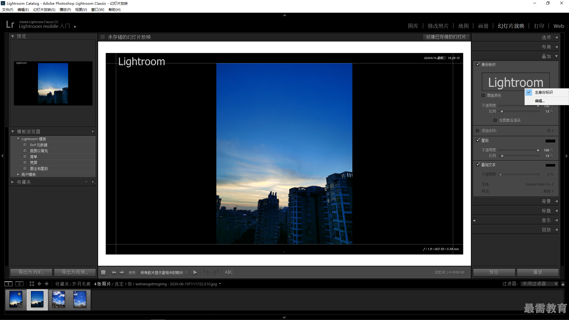The height and width of the screenshot is (320, 569).
Task: Click 叠加文本 color swatch
Action: click(550, 165)
